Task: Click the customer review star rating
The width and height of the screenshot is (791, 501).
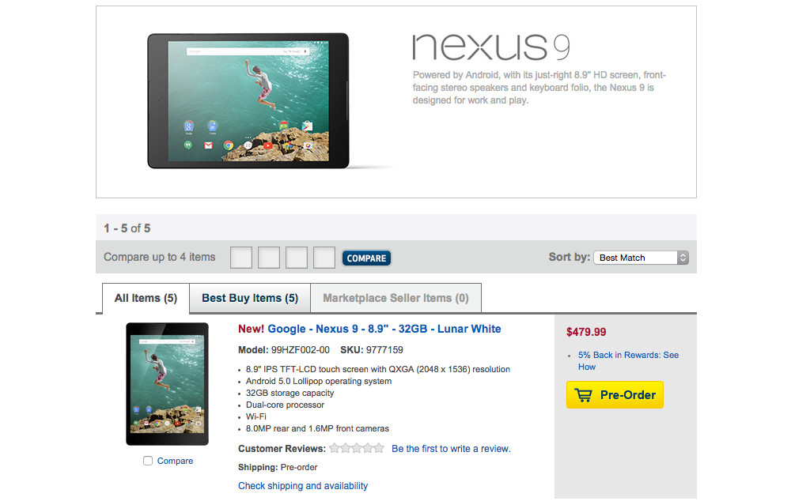Action: 356,448
